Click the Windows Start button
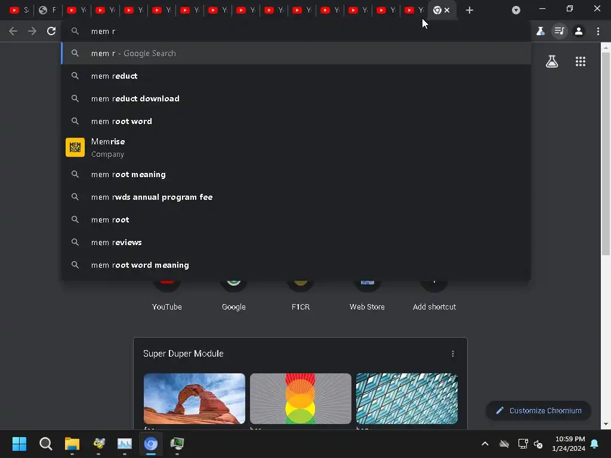 [19, 444]
